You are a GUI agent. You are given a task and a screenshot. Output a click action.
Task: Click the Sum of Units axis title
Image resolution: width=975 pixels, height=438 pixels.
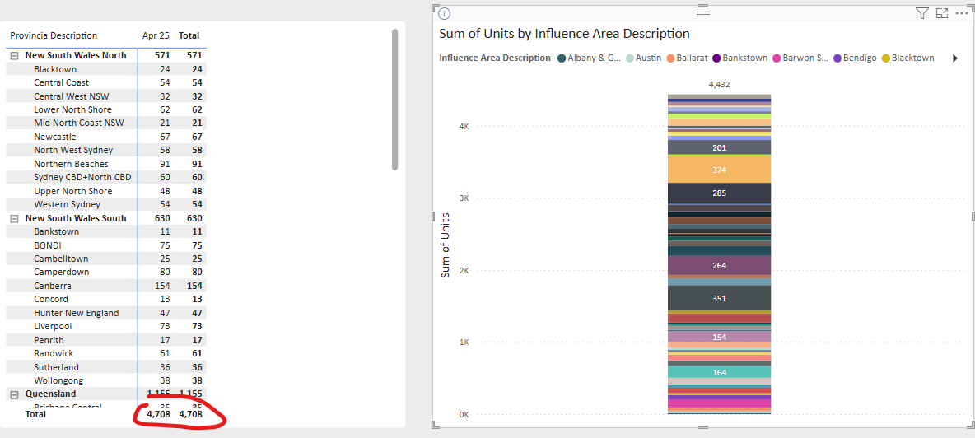tap(446, 245)
